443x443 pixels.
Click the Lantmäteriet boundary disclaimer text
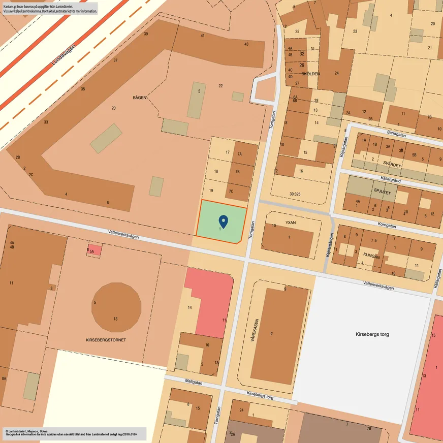[x=50, y=9]
